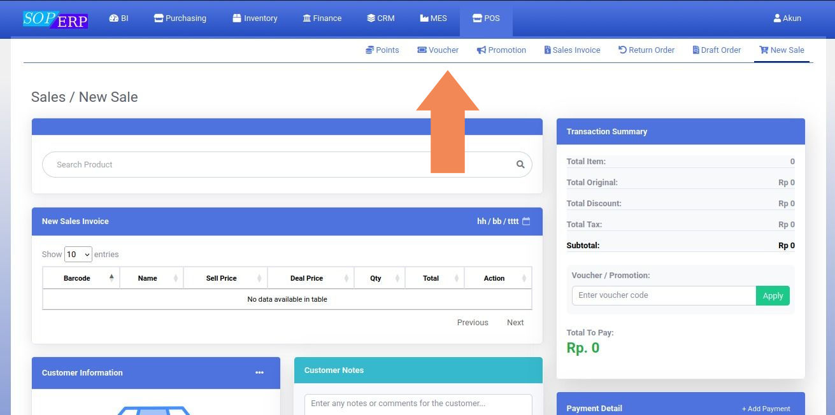Open the MES menu
Image resolution: width=835 pixels, height=415 pixels.
434,18
